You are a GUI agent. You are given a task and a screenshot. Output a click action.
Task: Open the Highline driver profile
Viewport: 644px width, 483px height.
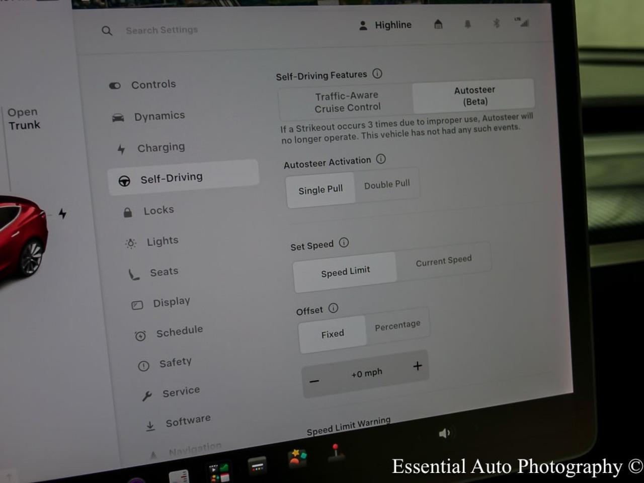click(385, 25)
